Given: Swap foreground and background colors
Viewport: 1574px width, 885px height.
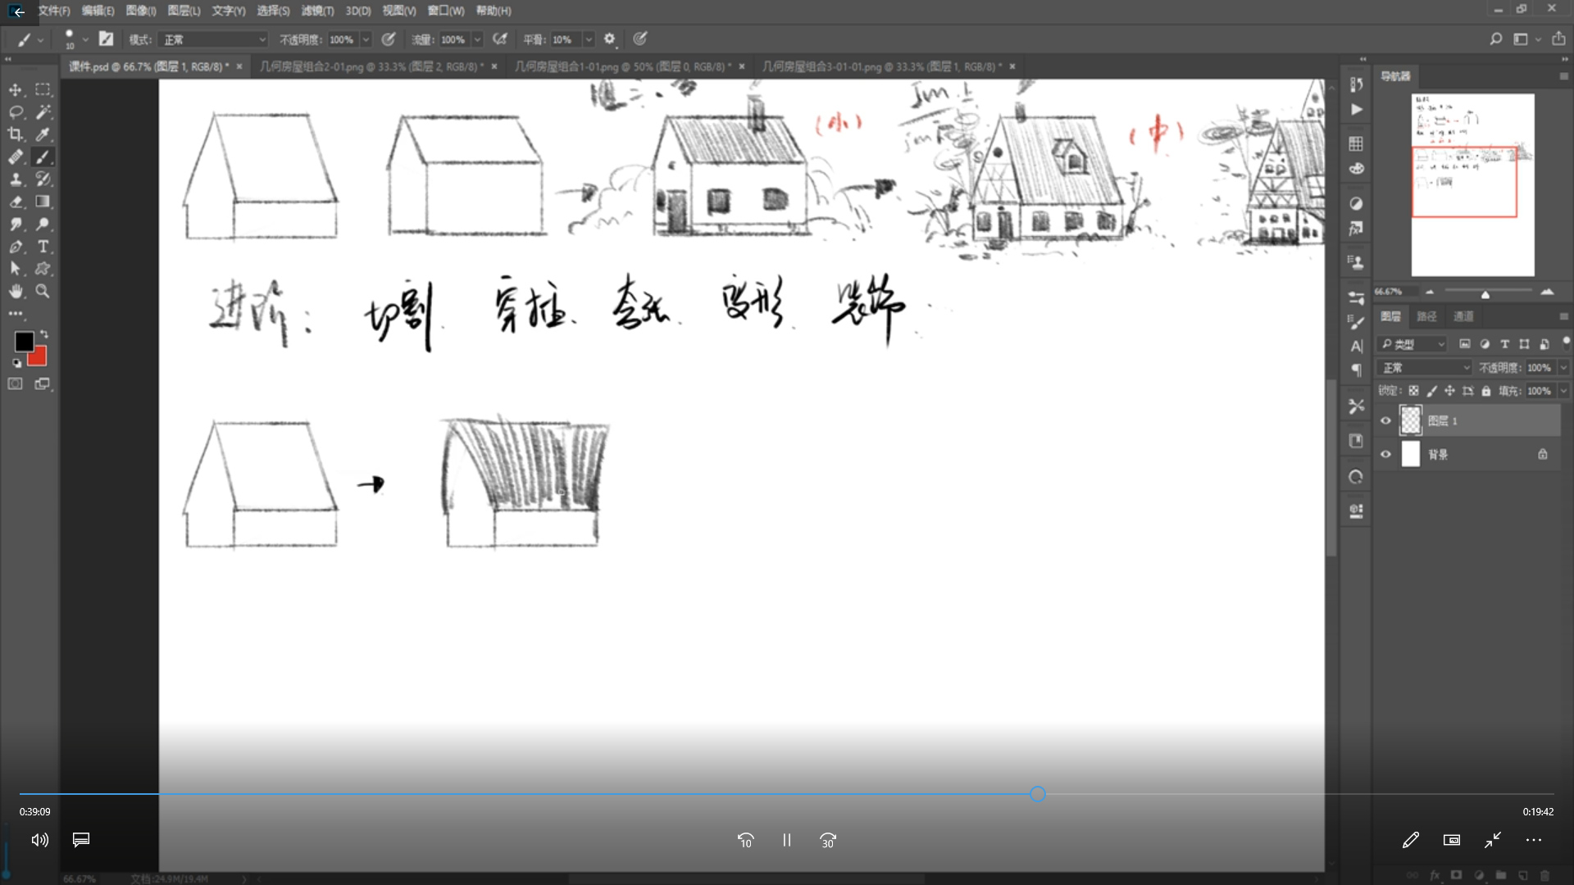Looking at the screenshot, I should point(44,334).
